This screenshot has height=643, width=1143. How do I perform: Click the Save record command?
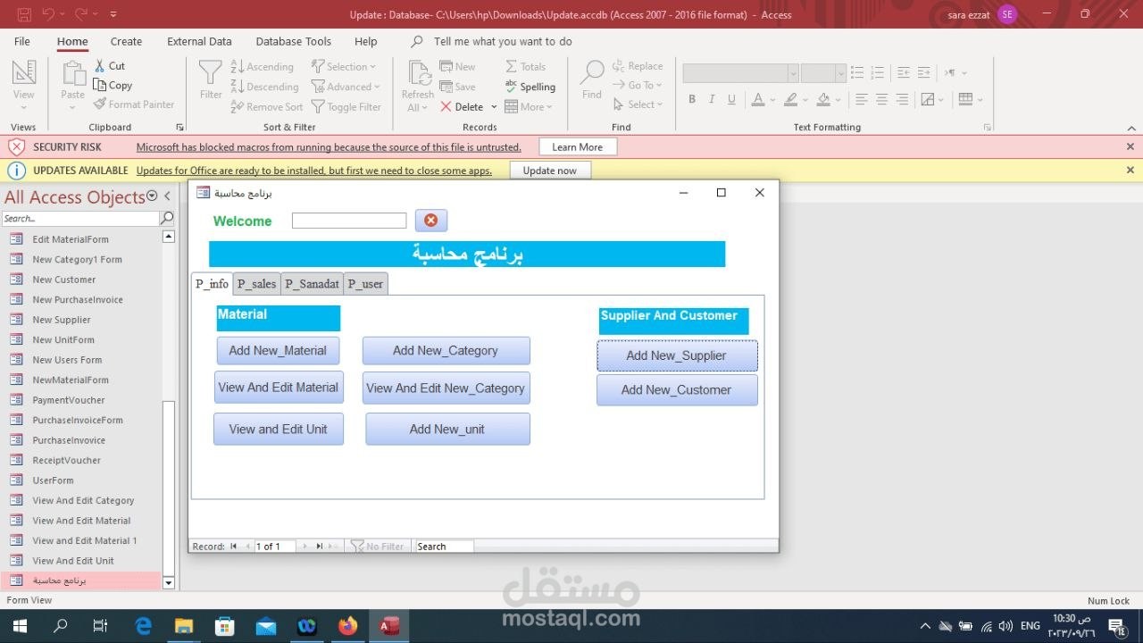click(457, 87)
